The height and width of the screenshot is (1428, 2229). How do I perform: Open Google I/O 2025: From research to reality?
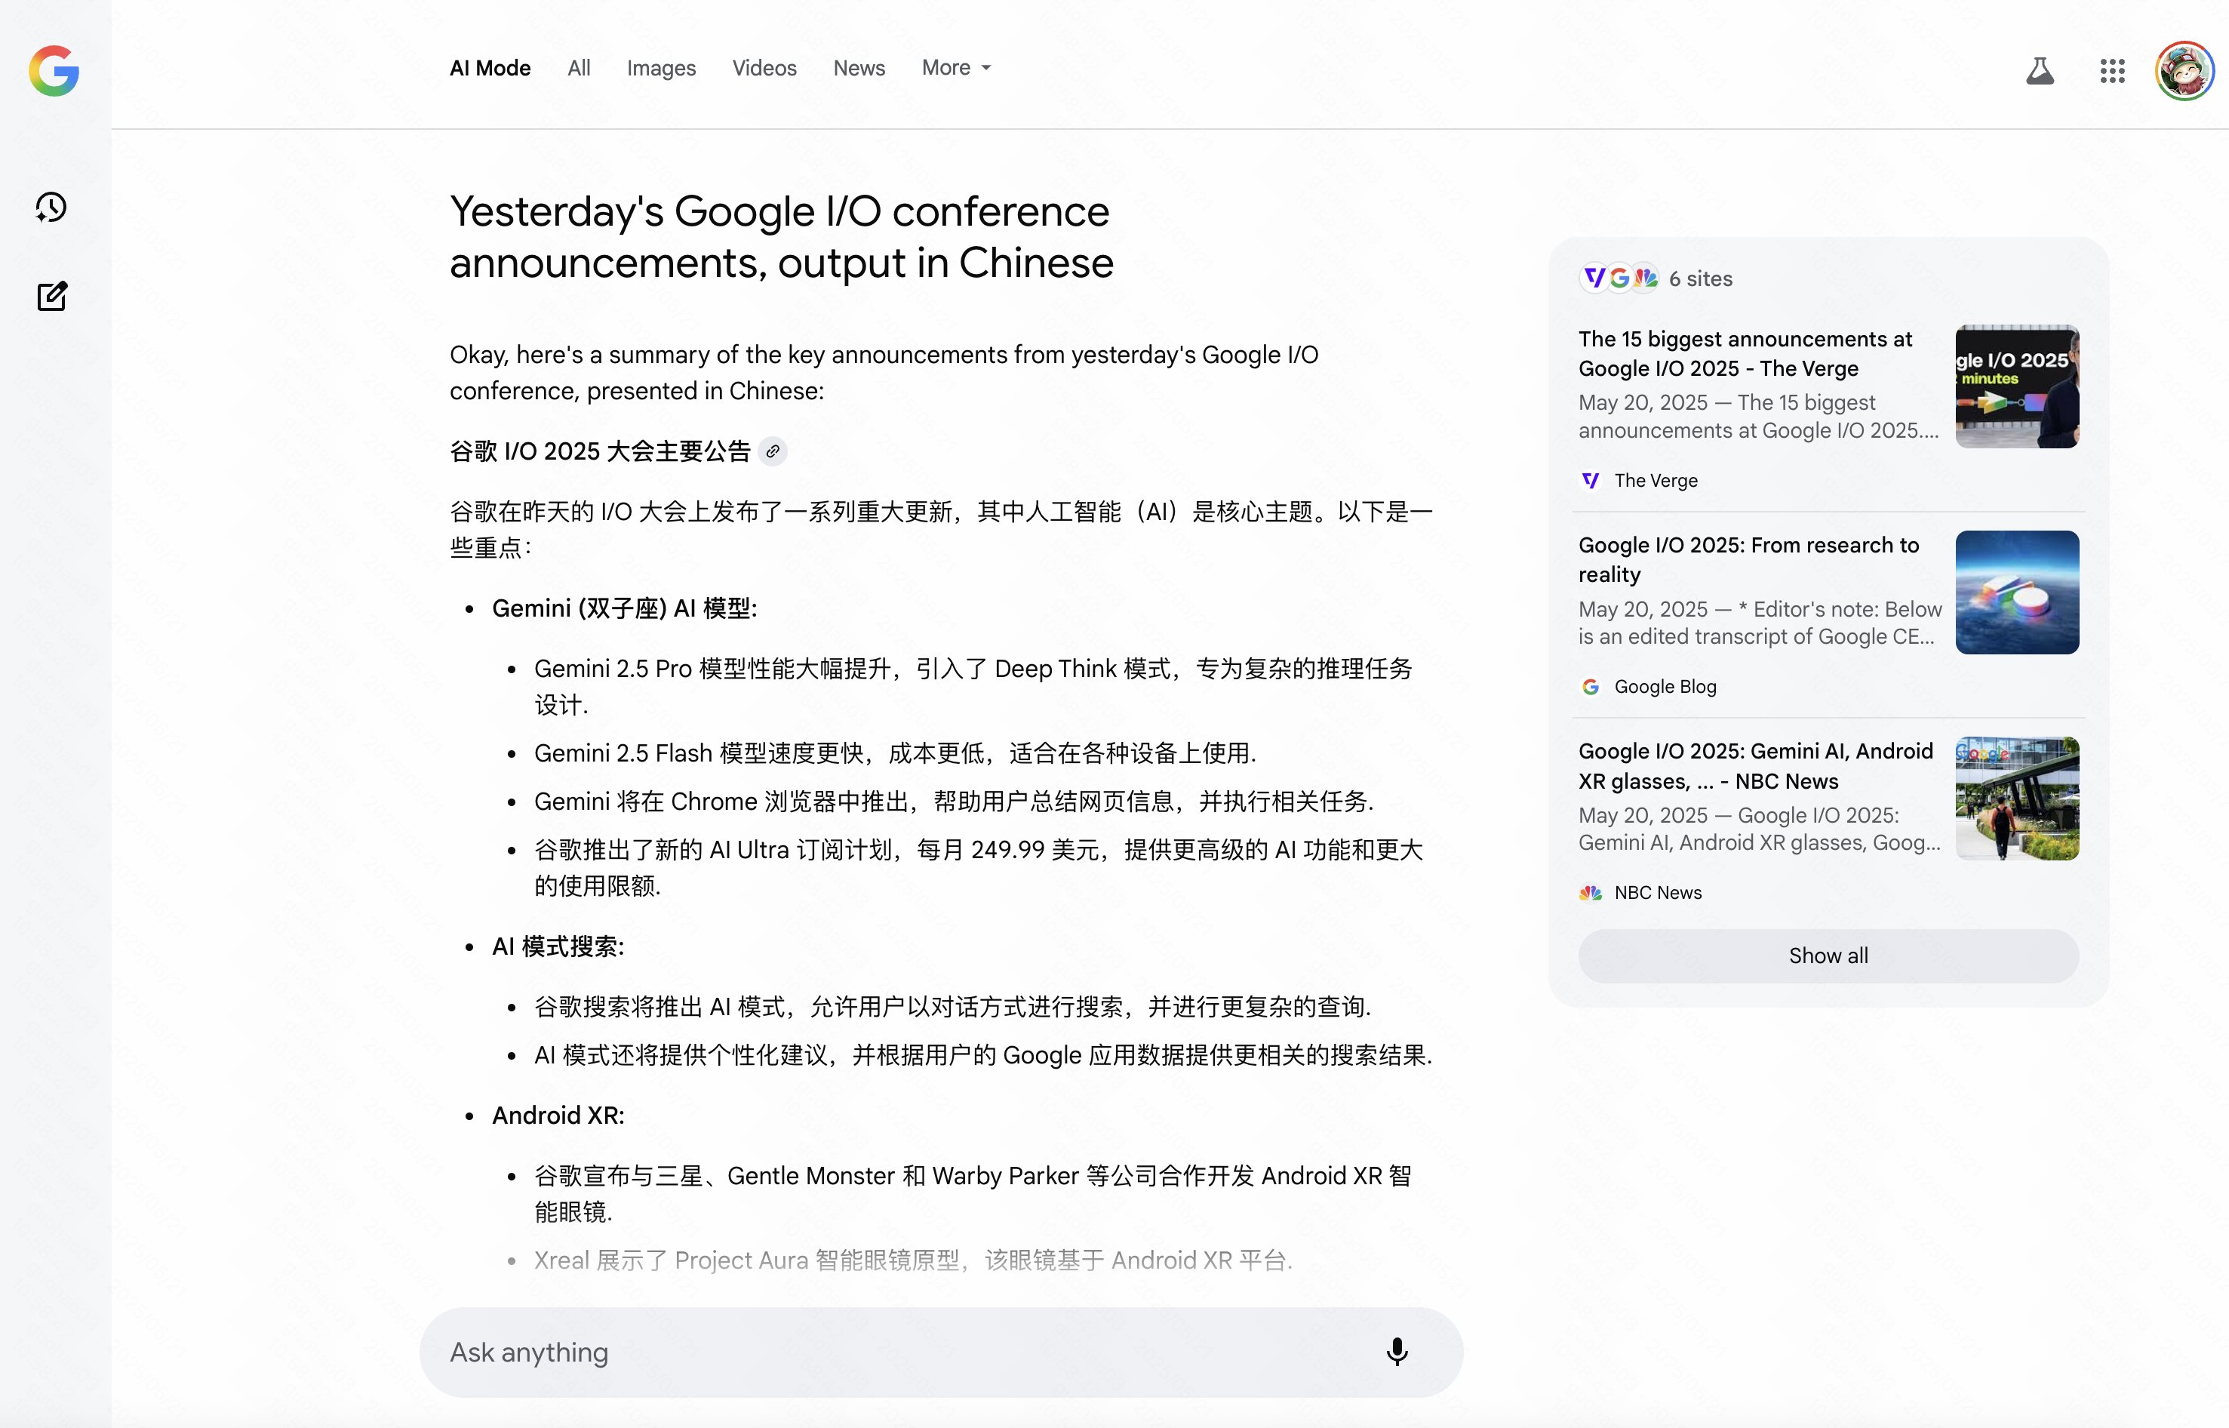point(1748,559)
